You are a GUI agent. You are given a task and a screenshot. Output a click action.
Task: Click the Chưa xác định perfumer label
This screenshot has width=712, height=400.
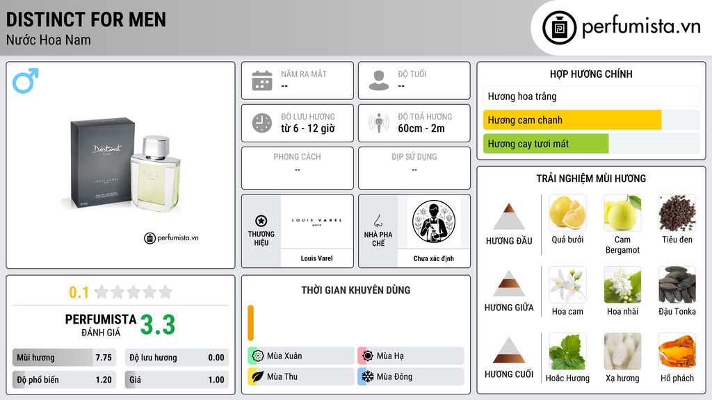click(434, 258)
